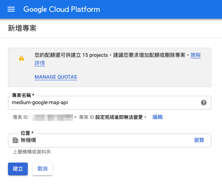Click the help question mark icon
This screenshot has height=186, width=222.
tap(204, 103)
